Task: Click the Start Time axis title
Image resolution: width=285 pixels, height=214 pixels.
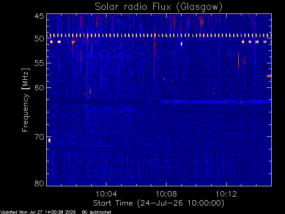Action: [159, 203]
